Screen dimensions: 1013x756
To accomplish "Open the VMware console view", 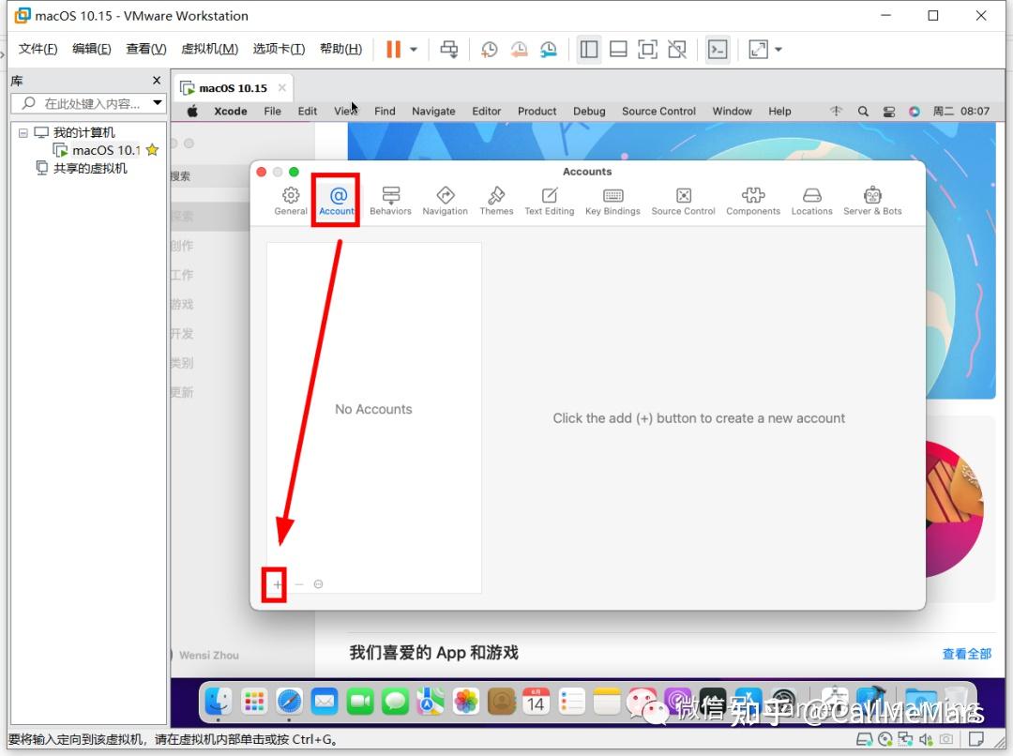I will coord(718,49).
